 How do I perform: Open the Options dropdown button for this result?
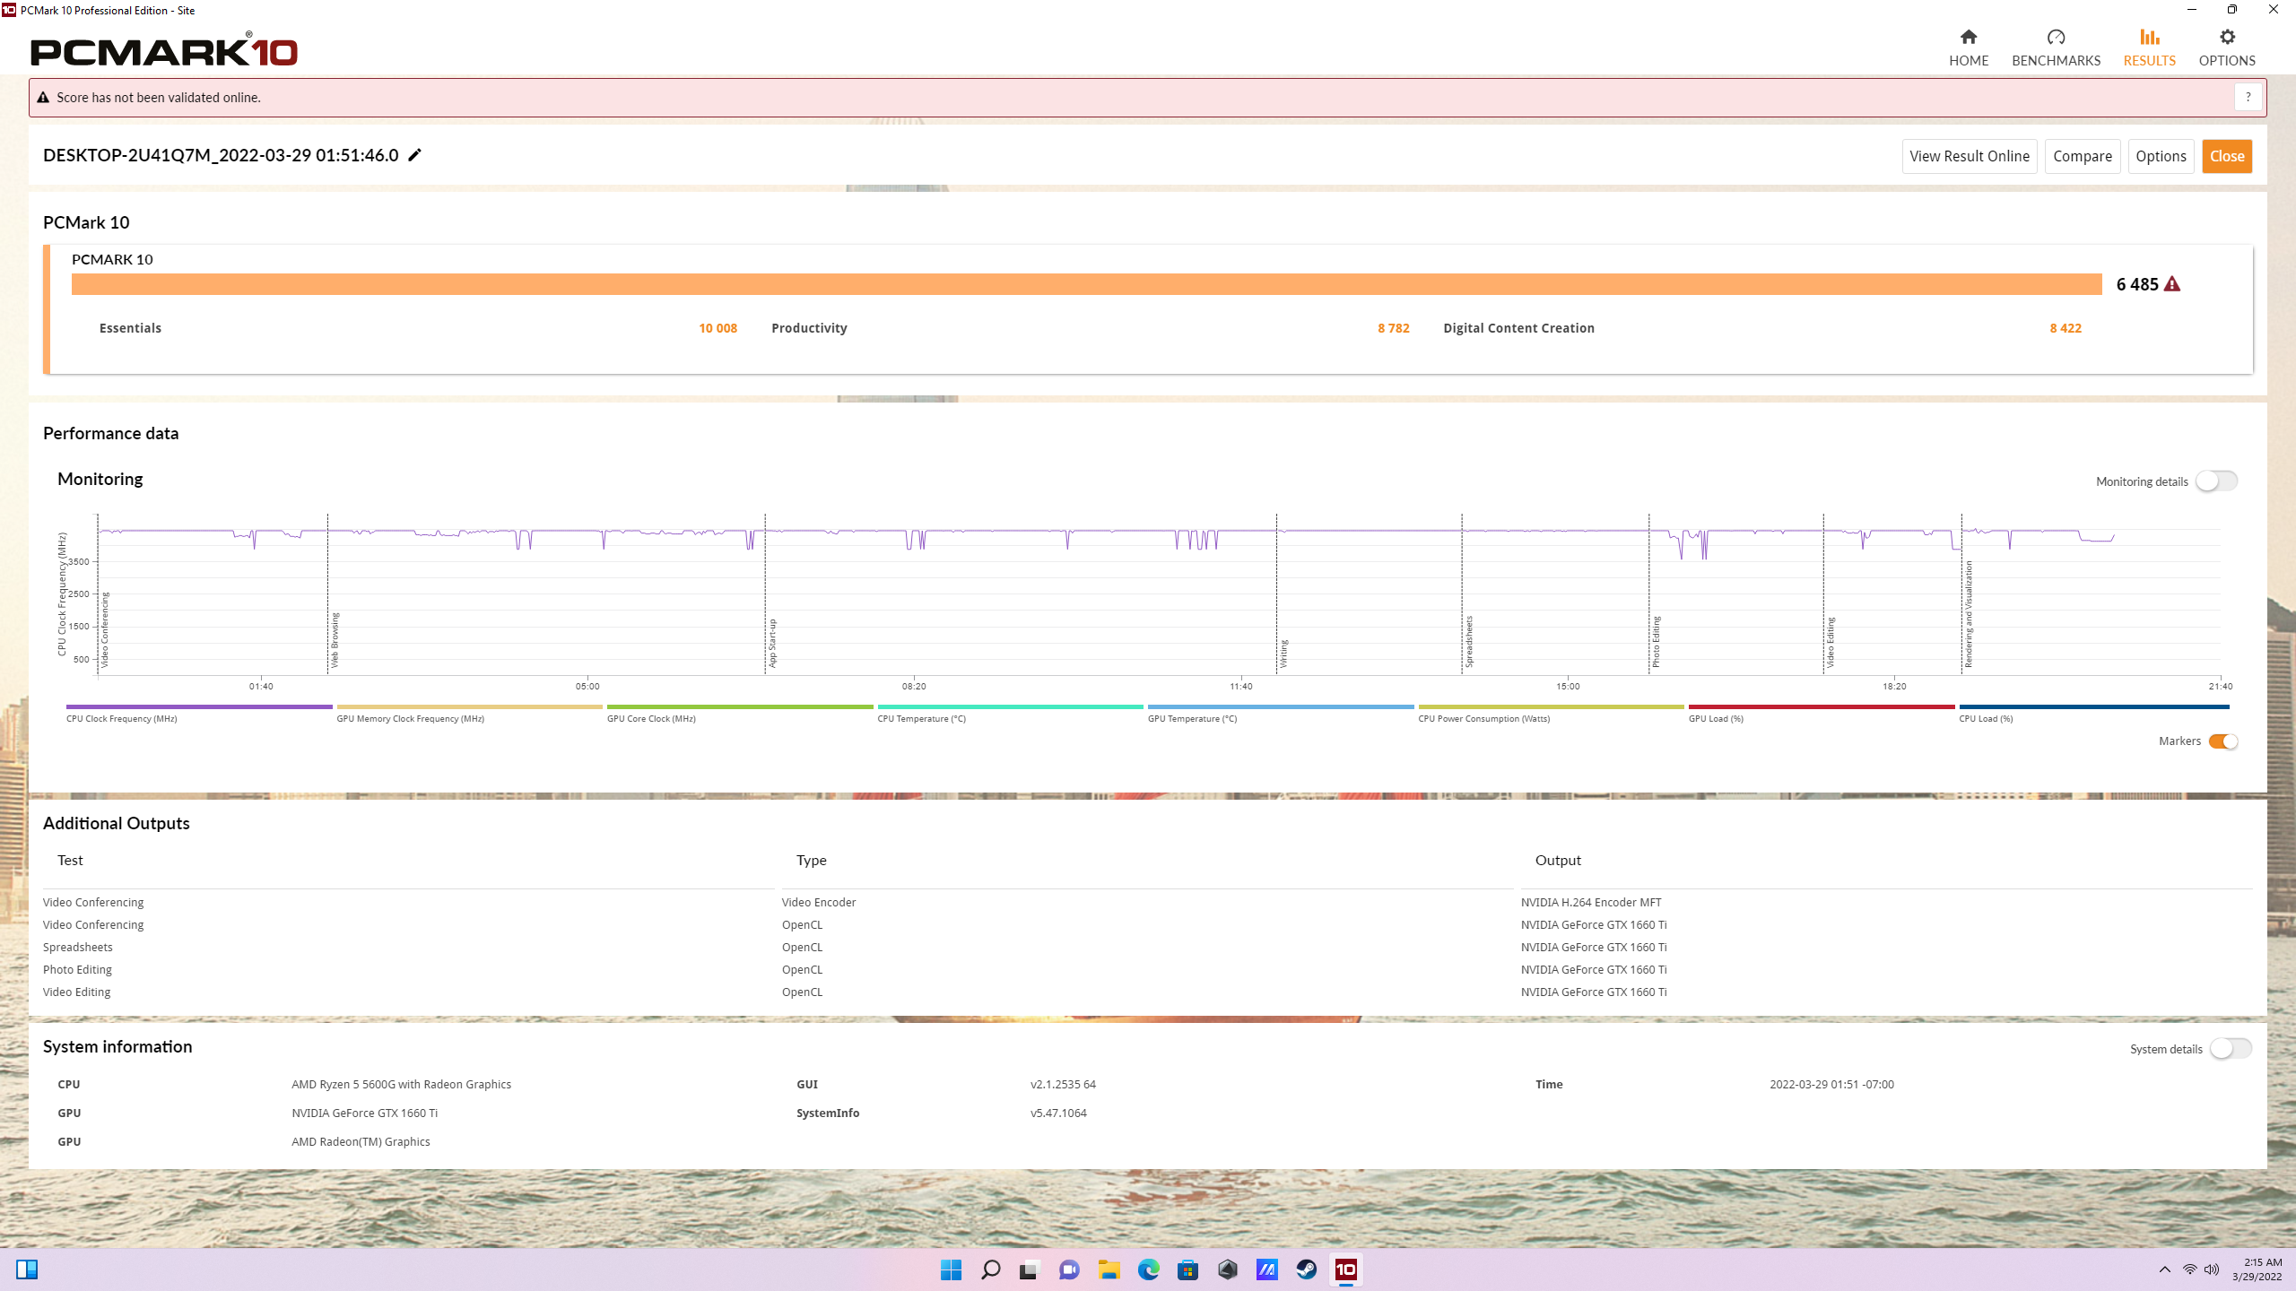click(x=2161, y=156)
